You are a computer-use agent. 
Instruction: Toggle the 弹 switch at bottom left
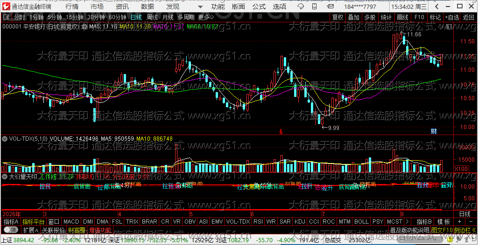[x=11, y=230]
